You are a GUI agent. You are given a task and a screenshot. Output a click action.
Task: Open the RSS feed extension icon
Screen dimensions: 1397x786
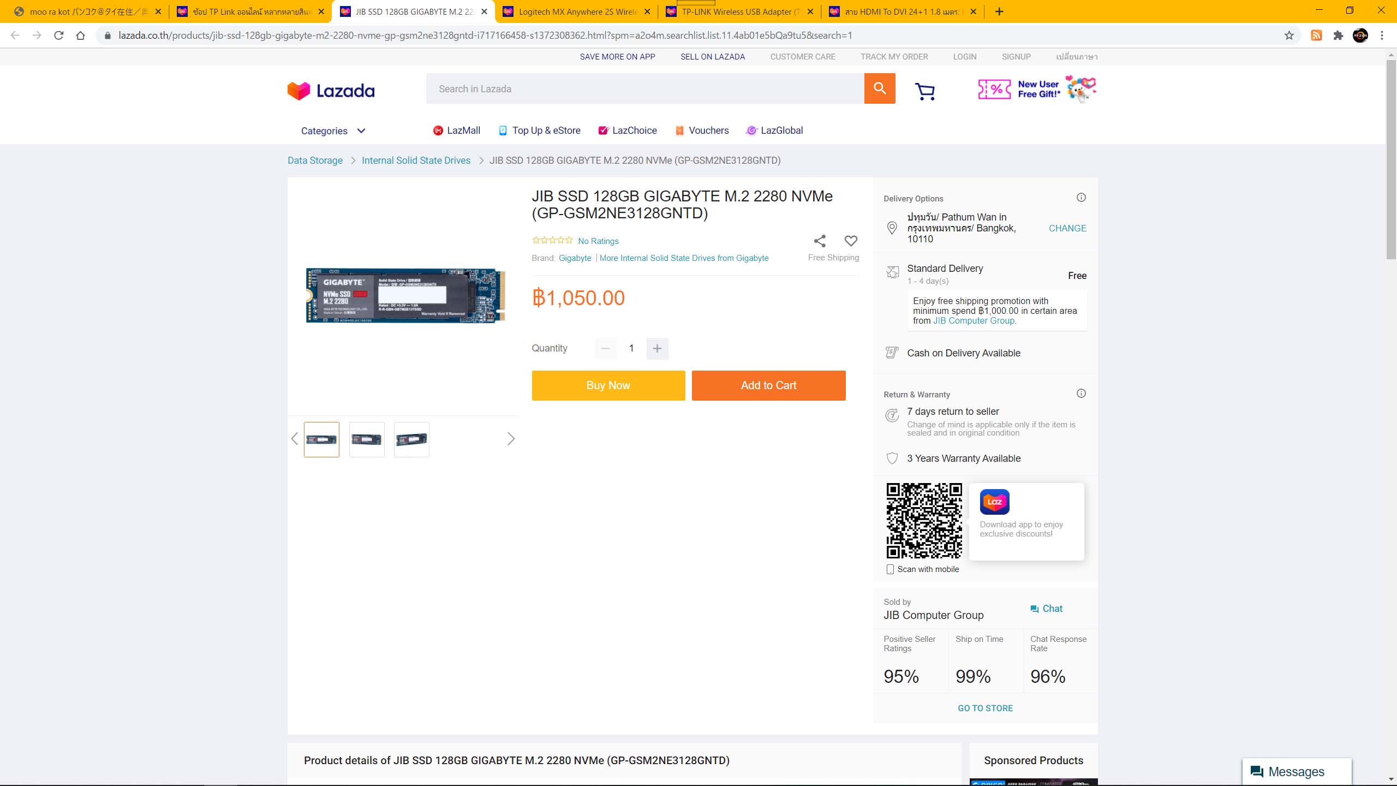(x=1316, y=35)
